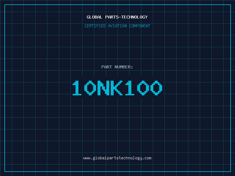Click the GLOBAL PARTS-TECHNOLOGY header title
235x176 pixels.
tap(117, 17)
